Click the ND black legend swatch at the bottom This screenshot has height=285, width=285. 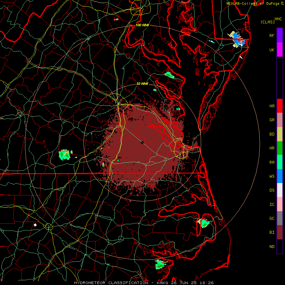[x=280, y=246]
